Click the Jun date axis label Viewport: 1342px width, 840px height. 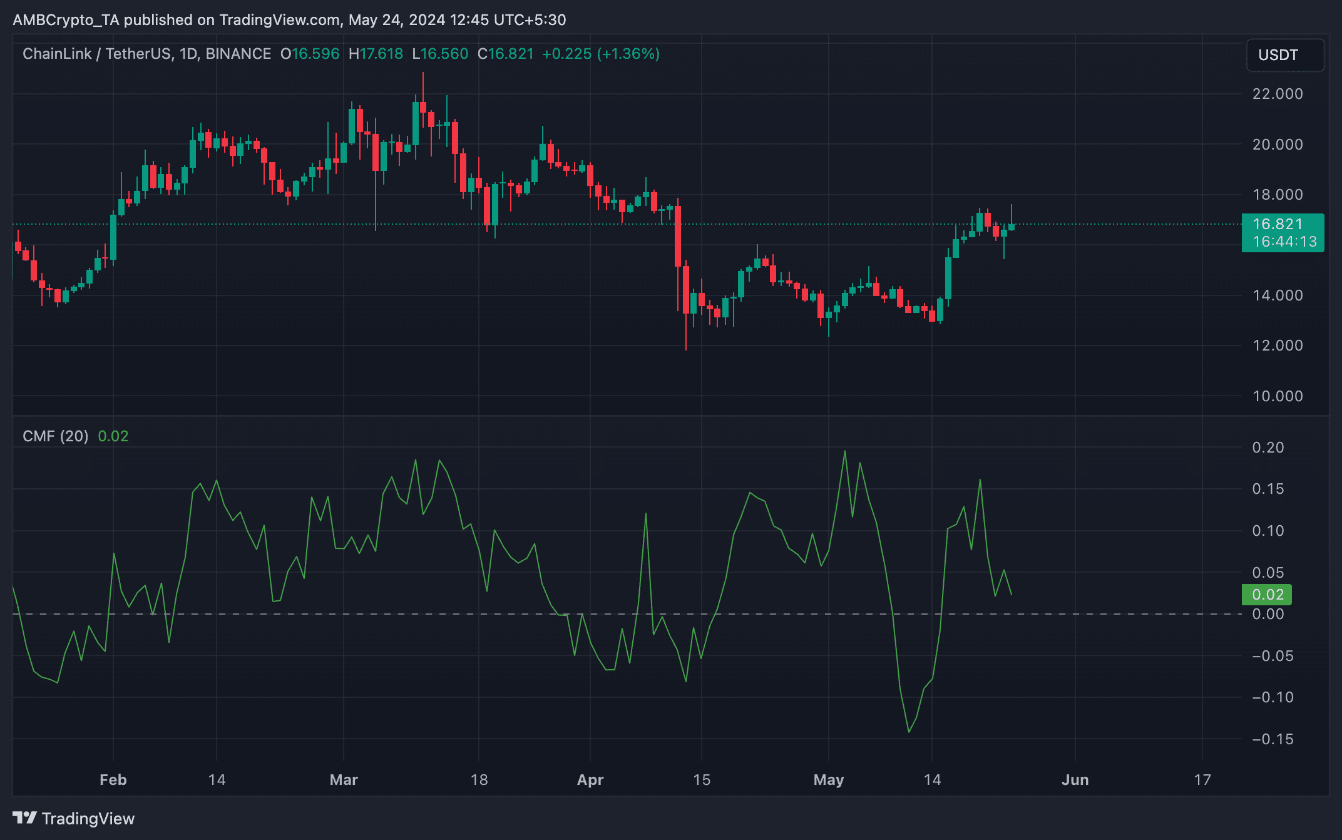click(1075, 780)
